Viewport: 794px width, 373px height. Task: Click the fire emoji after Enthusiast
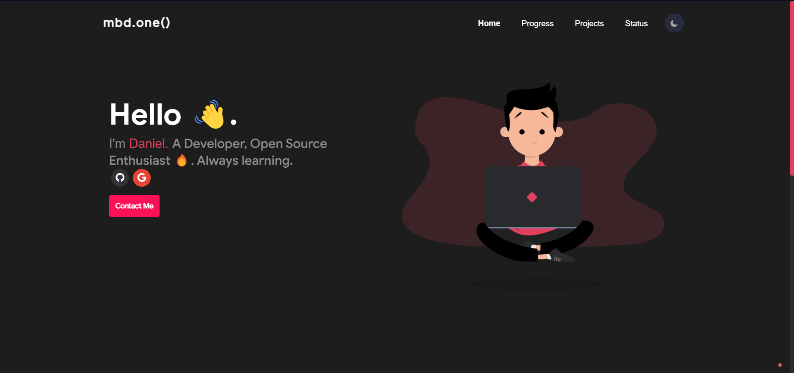pyautogui.click(x=182, y=161)
